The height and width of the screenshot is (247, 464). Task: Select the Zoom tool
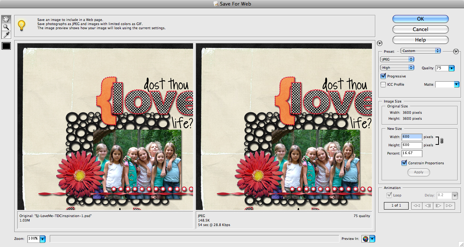click(x=6, y=27)
